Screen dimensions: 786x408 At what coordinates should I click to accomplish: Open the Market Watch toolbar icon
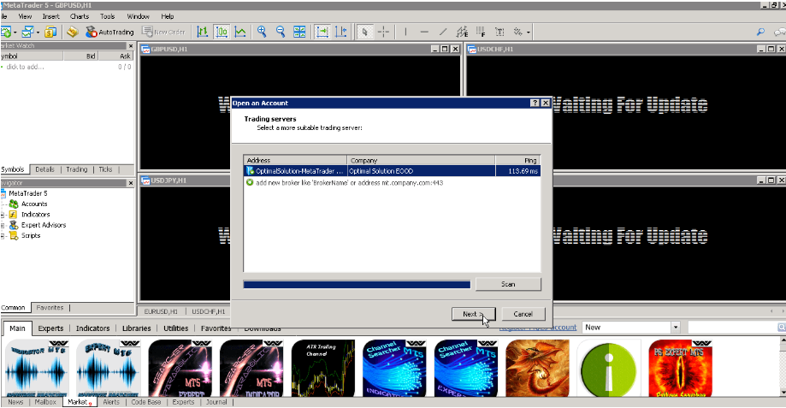click(x=50, y=32)
